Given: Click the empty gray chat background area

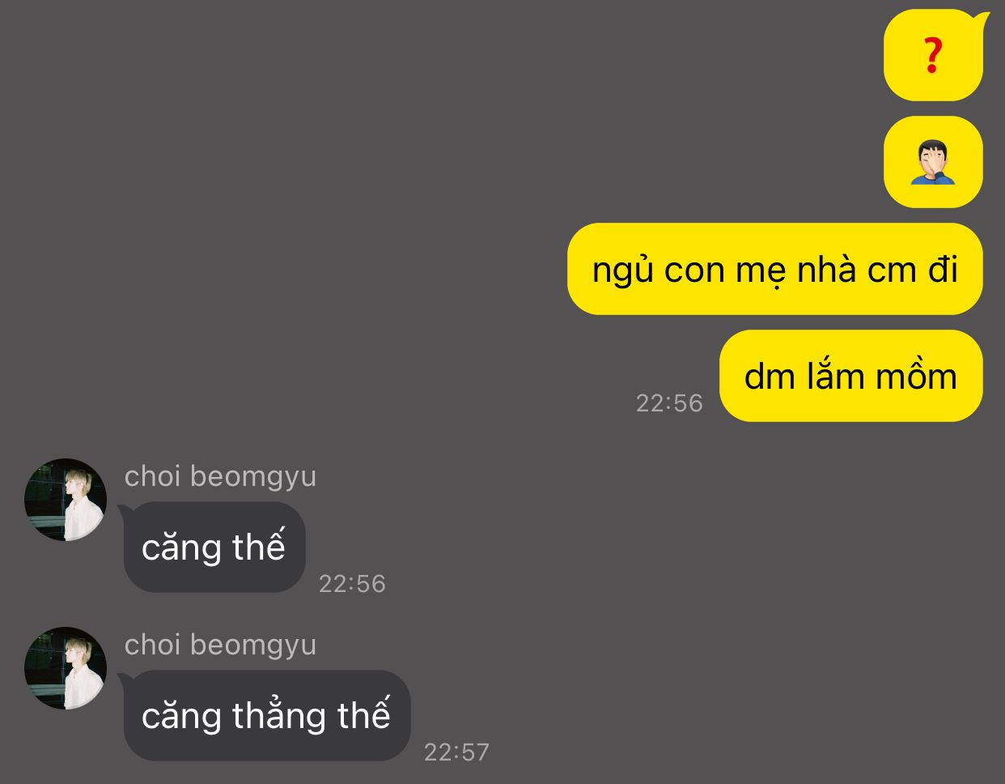Looking at the screenshot, I should click(x=324, y=202).
